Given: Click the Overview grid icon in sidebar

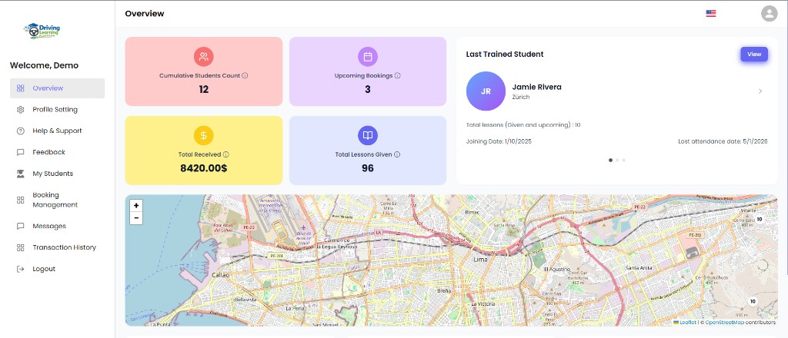Looking at the screenshot, I should [x=21, y=88].
